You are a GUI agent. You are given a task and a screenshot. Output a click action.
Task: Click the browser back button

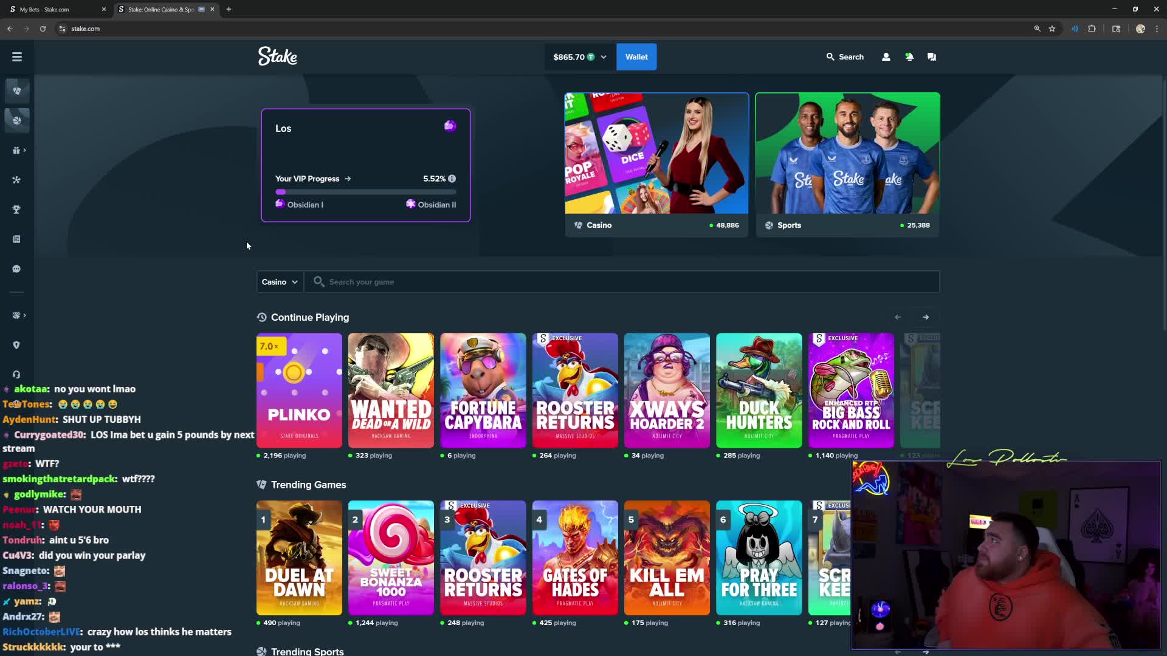pyautogui.click(x=10, y=29)
